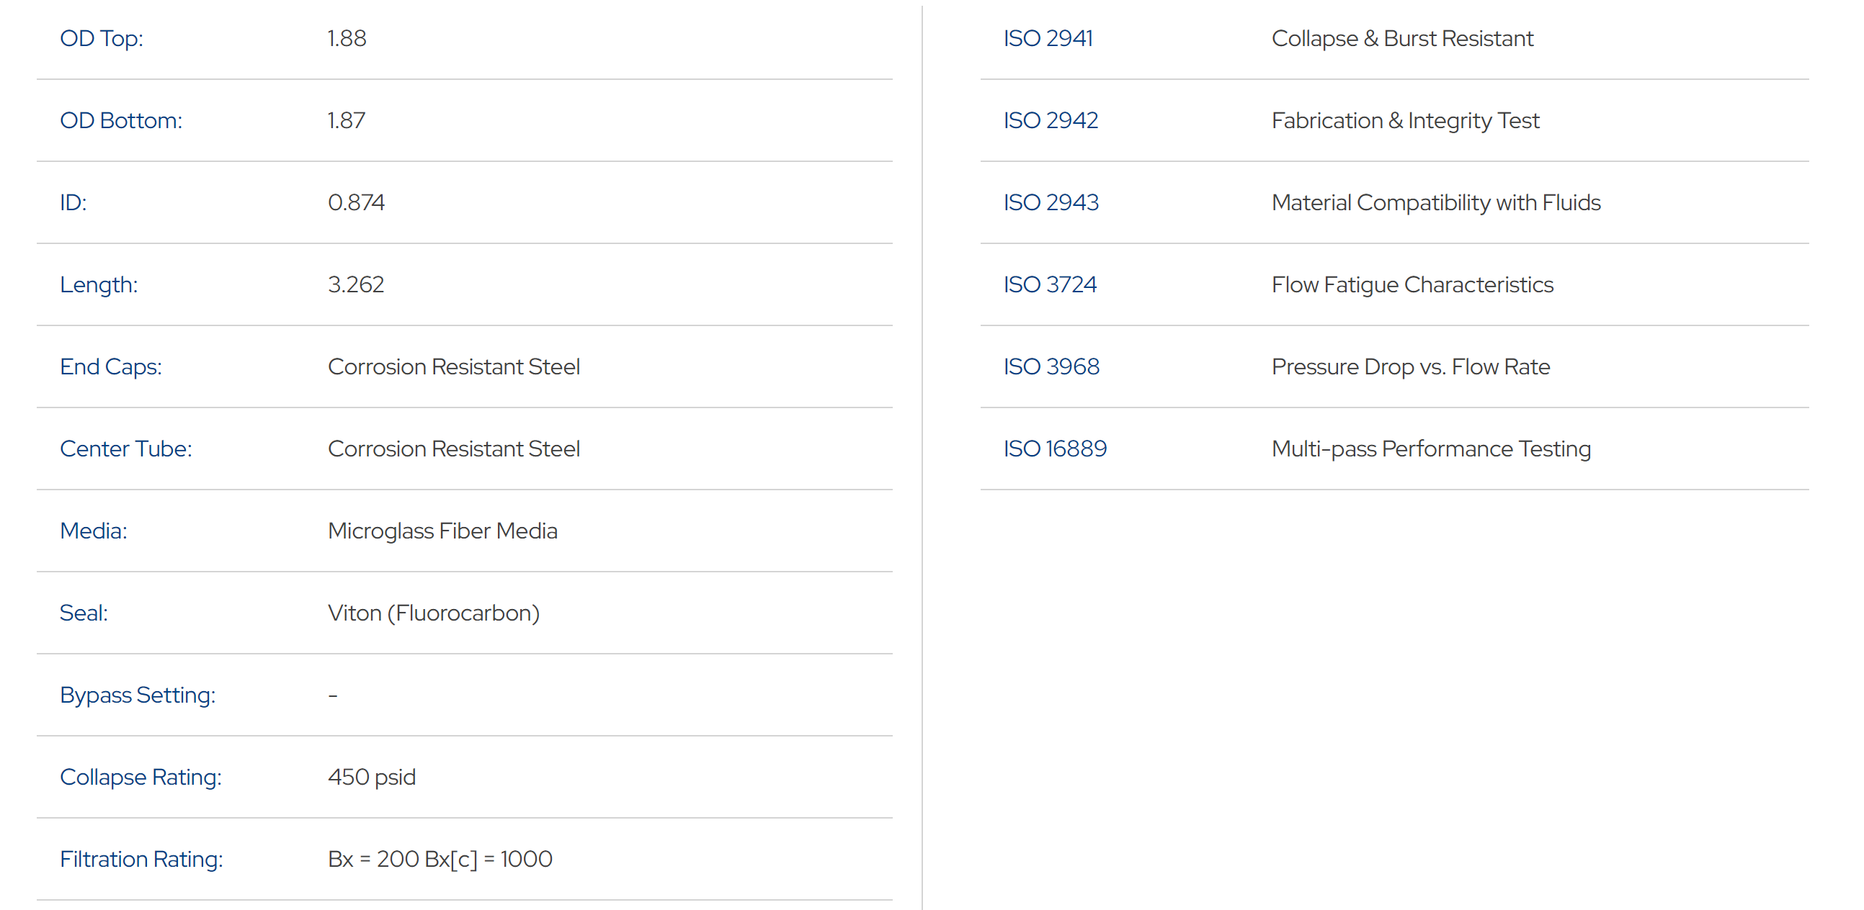
Task: Click the Viton (Fluorocarbon) seal value
Action: (x=434, y=613)
